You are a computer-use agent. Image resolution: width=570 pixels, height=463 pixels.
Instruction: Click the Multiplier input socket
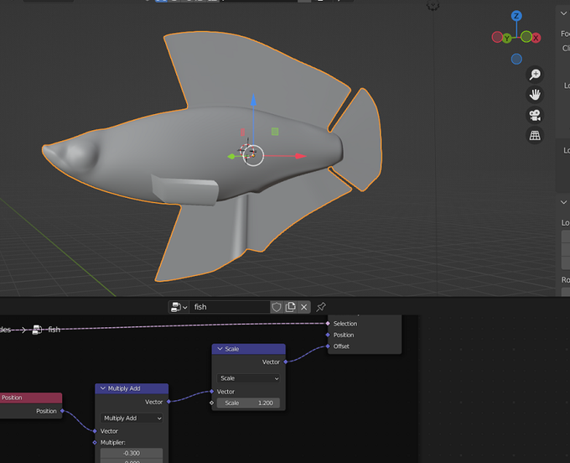tap(95, 442)
